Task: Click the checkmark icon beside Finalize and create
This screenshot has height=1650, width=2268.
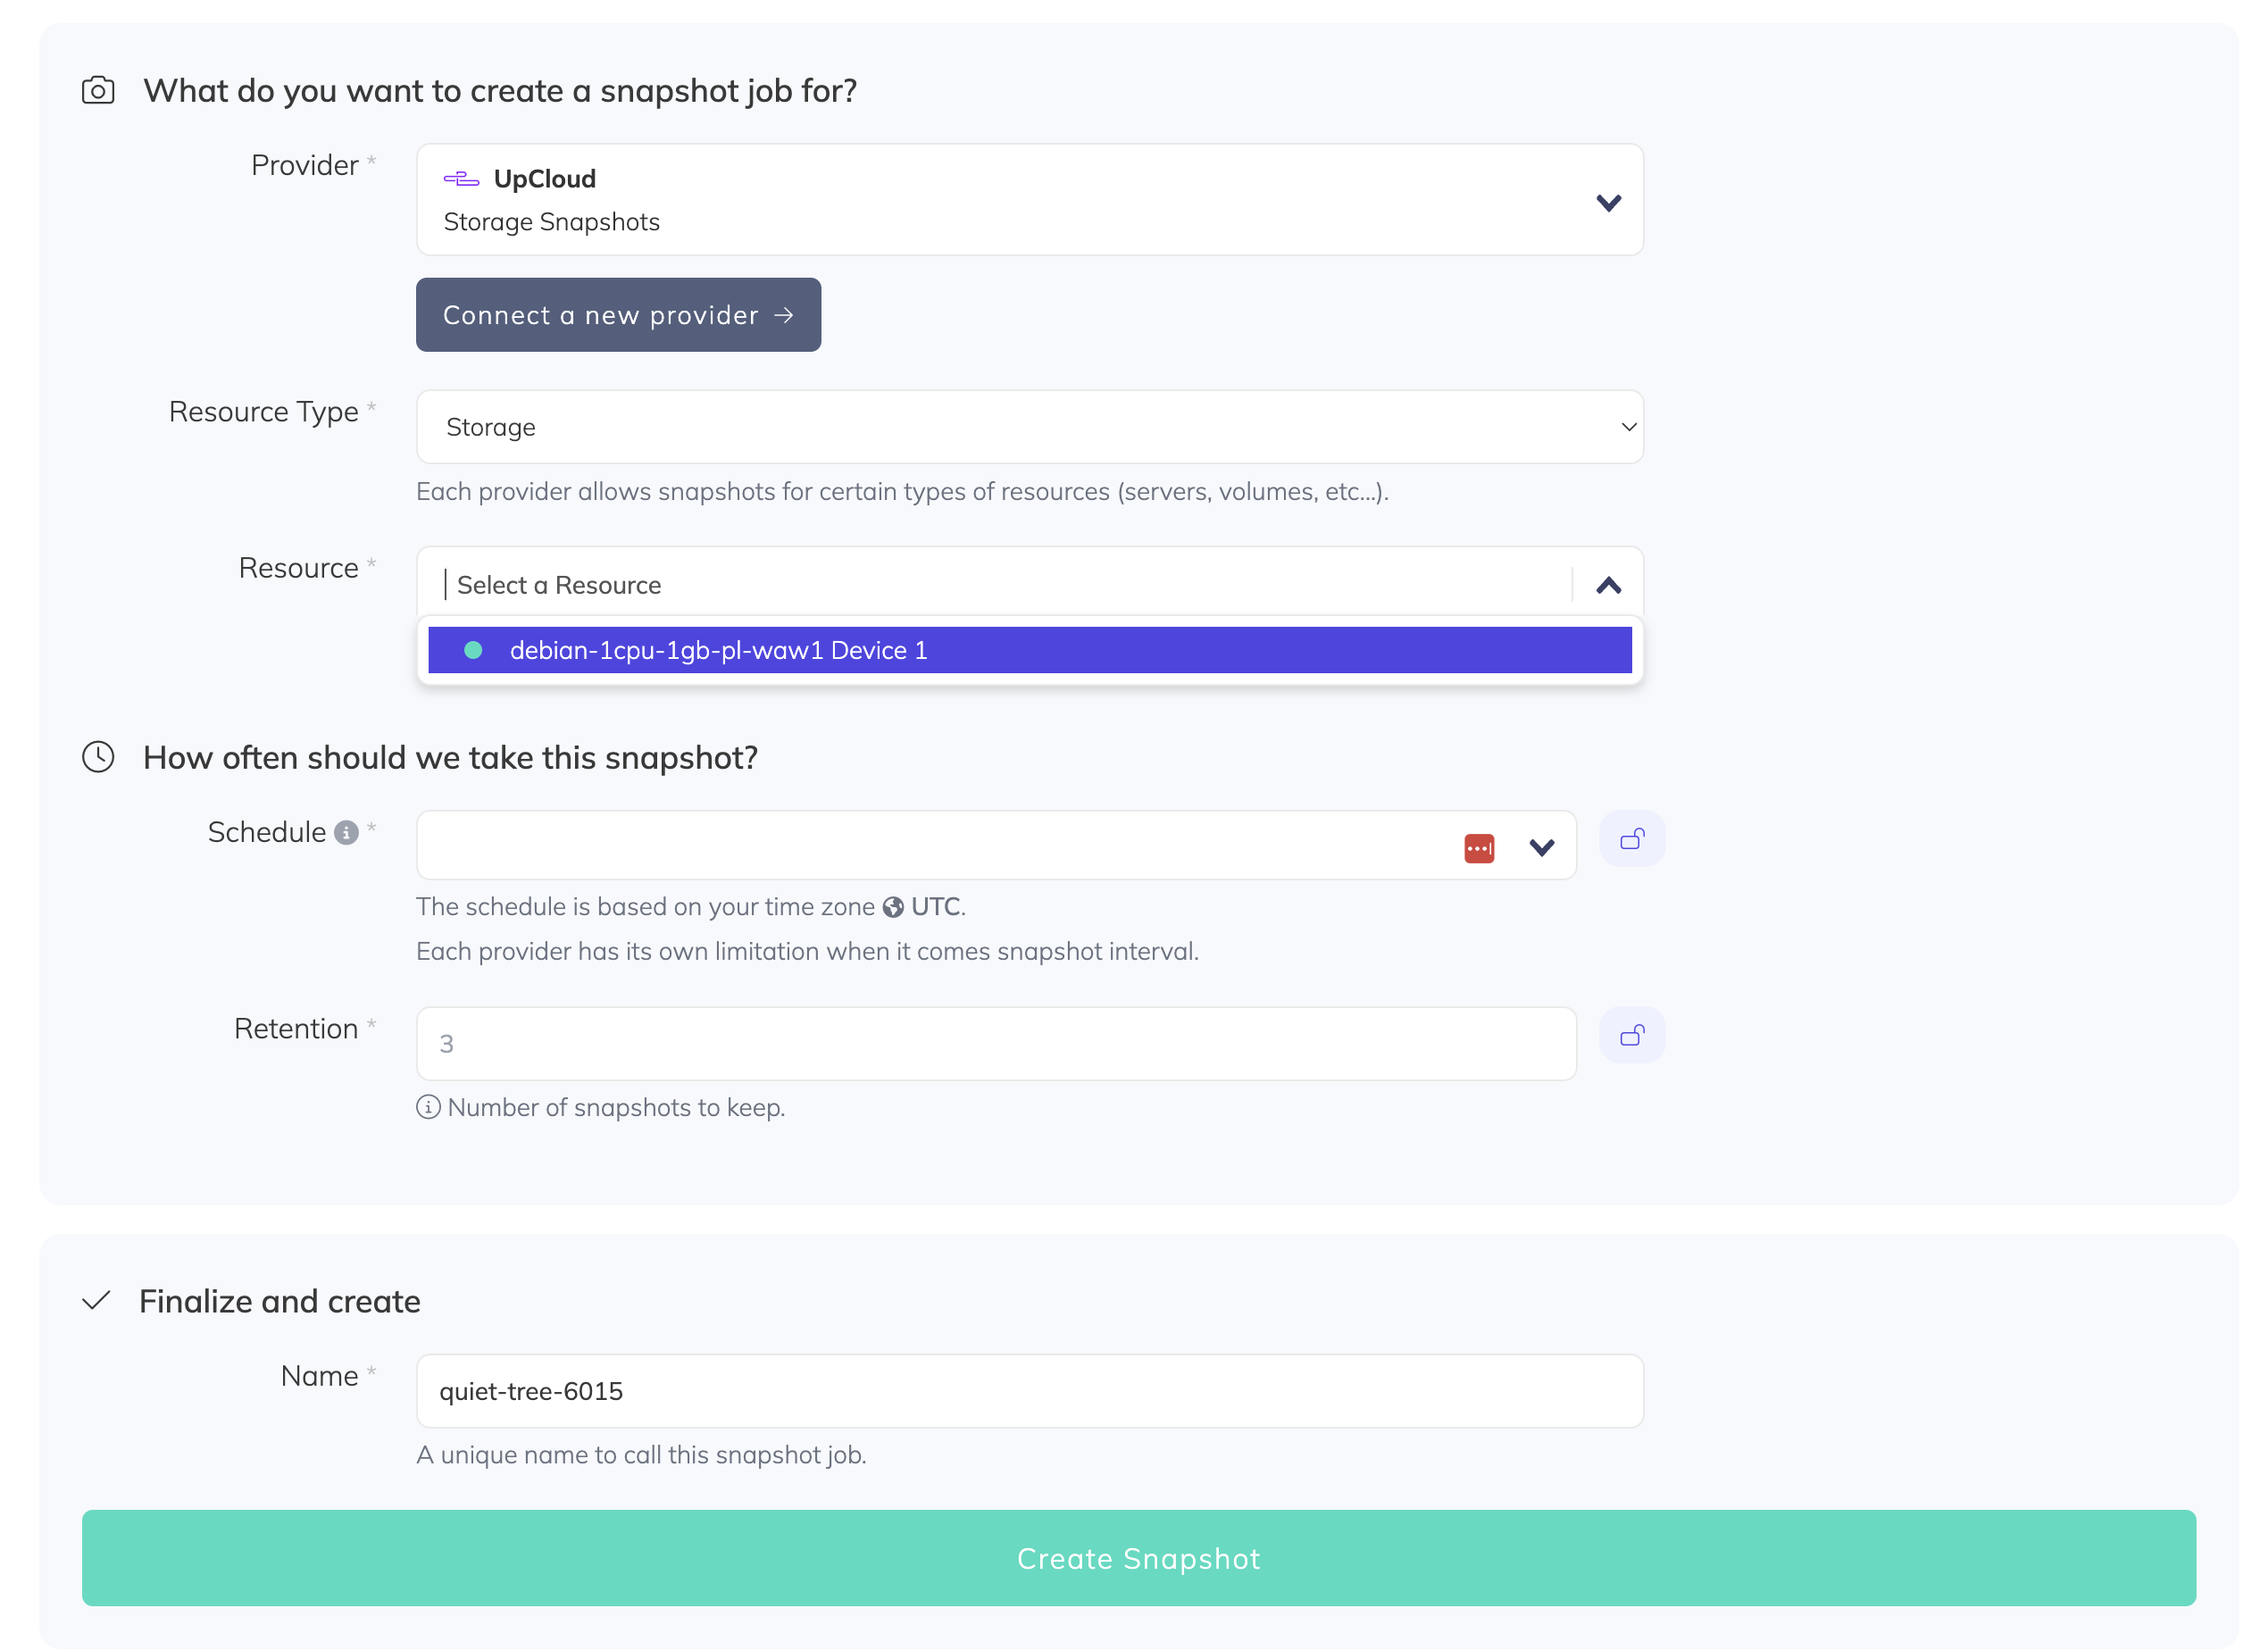Action: [x=97, y=1300]
